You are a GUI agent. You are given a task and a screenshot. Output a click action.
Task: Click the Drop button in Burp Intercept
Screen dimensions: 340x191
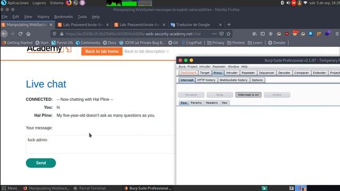click(x=219, y=95)
